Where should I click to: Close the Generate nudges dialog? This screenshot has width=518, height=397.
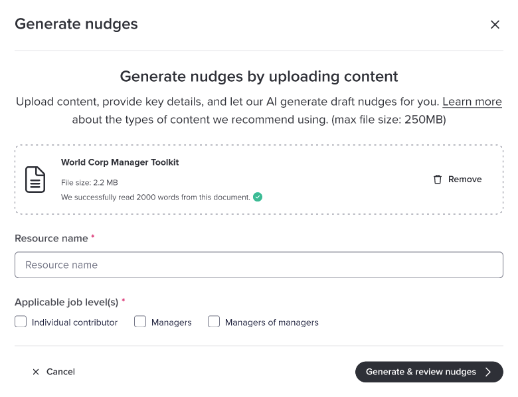point(495,25)
